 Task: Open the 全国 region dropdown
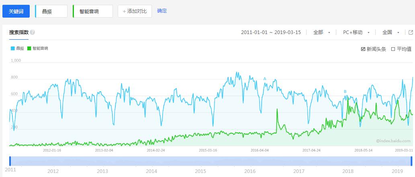(390, 32)
